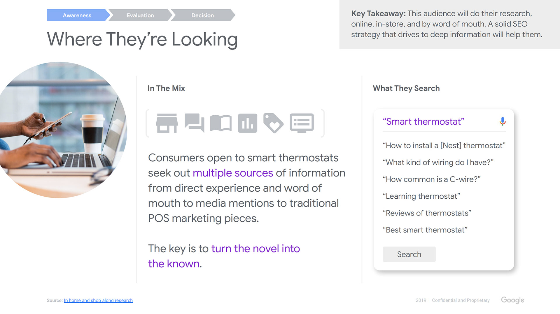Choose "How to install a [Nest] thermostat" suggestion
The height and width of the screenshot is (314, 560).
tap(444, 145)
